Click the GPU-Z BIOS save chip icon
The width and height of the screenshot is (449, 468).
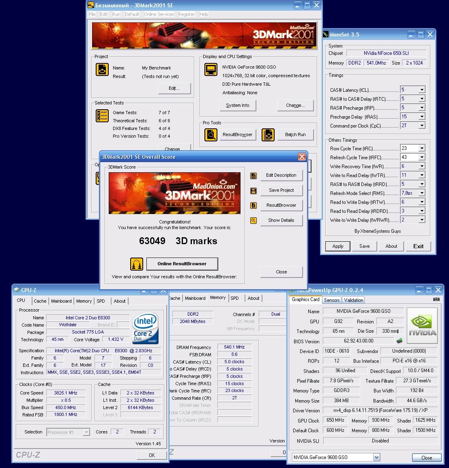point(400,340)
